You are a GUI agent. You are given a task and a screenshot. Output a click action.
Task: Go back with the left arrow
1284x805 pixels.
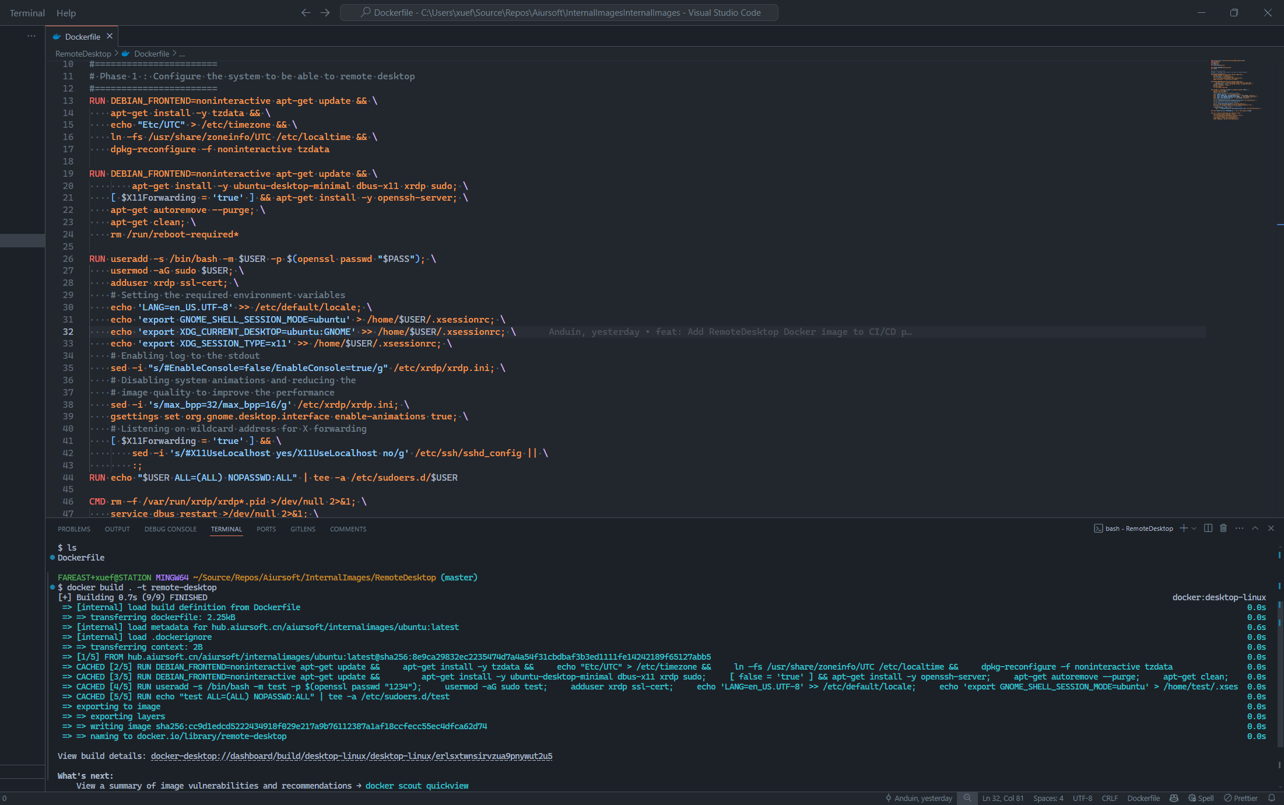(306, 13)
